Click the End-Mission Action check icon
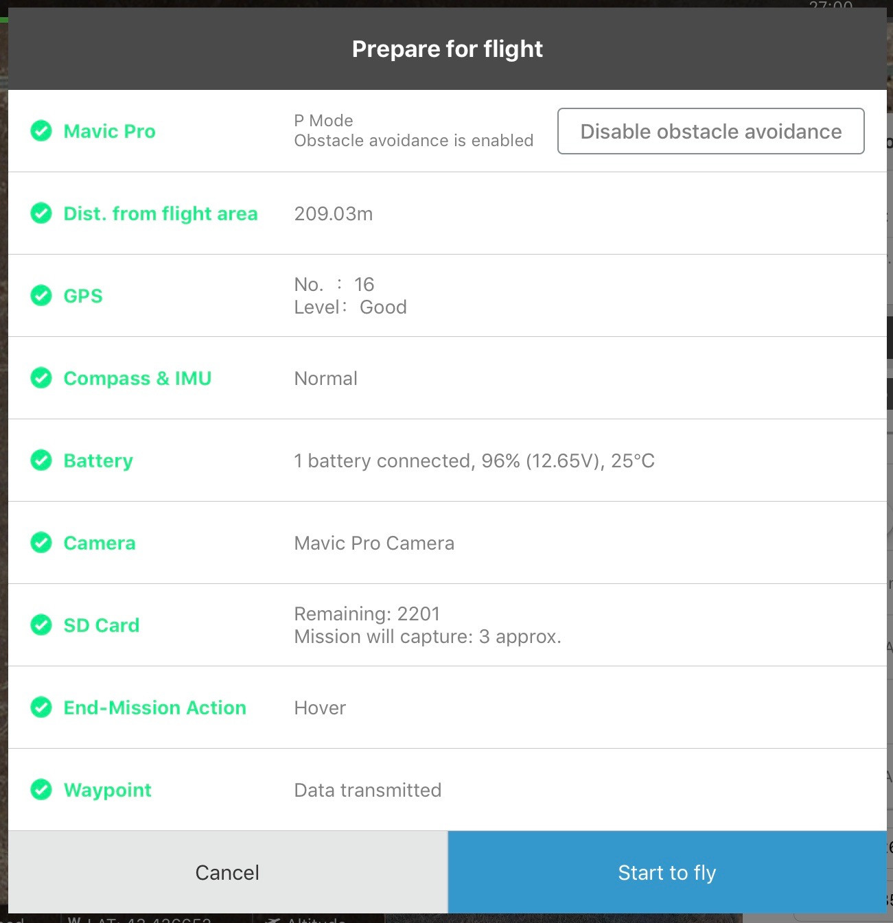The width and height of the screenshot is (893, 923). pos(41,707)
